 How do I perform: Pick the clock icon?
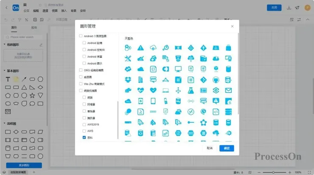tap(203, 111)
